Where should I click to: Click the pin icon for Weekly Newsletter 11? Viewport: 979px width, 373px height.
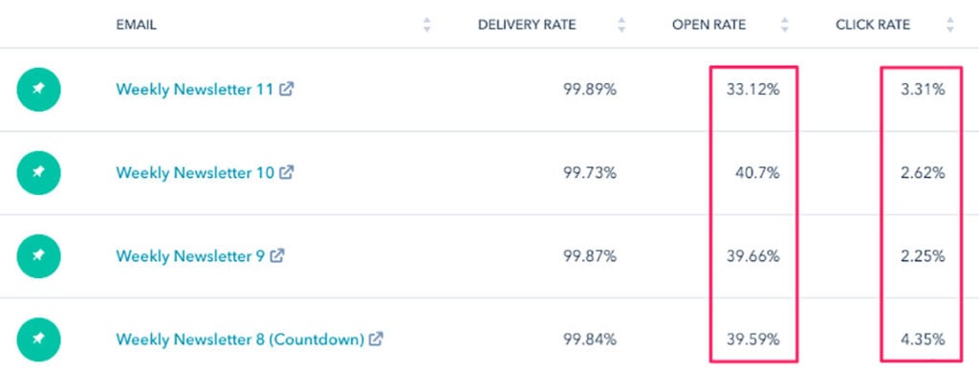38,89
